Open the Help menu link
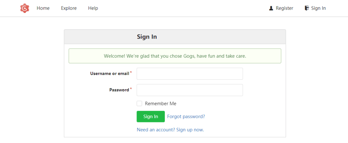Image resolution: width=348 pixels, height=143 pixels. 93,8
